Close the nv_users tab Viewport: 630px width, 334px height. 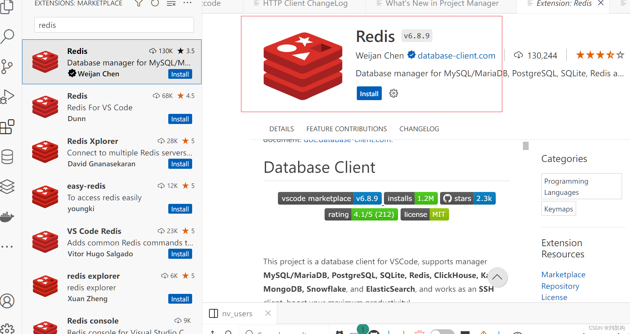tap(268, 313)
